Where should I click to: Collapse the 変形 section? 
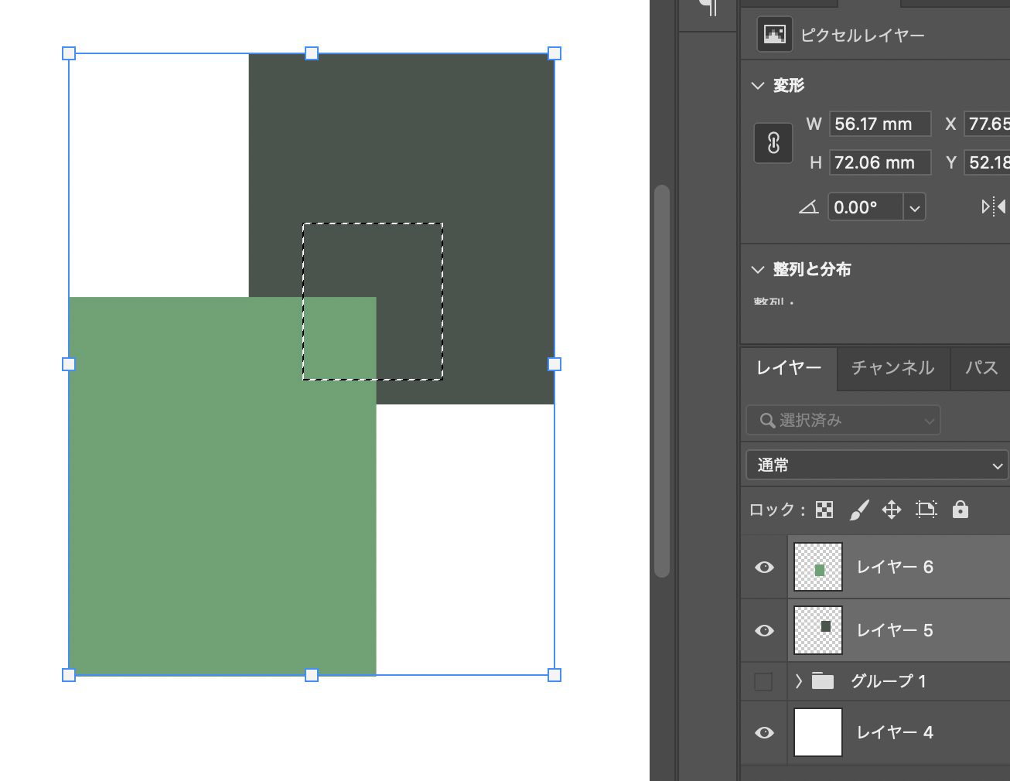[758, 86]
